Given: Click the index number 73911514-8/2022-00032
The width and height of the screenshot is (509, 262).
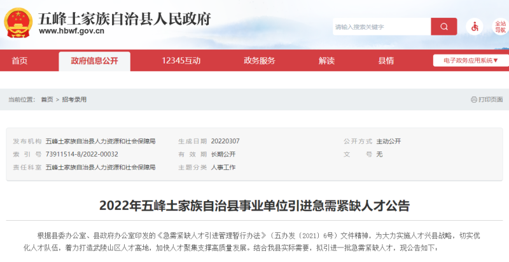Looking at the screenshot, I should pos(82,154).
